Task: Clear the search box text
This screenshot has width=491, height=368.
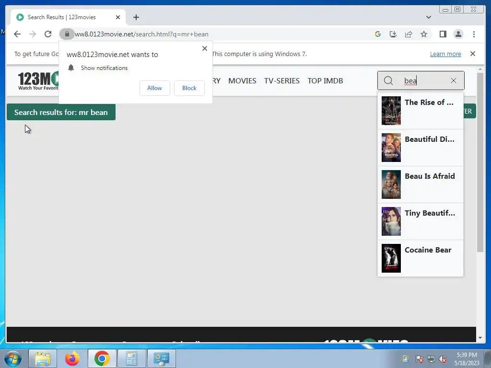Action: (454, 80)
